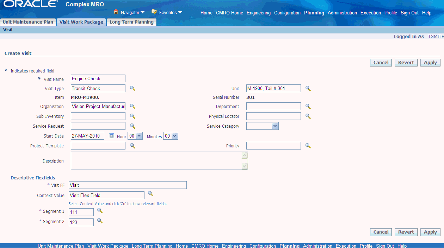444x248 pixels.
Task: Expand the Favorites dropdown menu
Action: coord(180,13)
